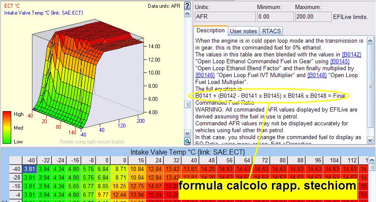Image resolution: width=376 pixels, height=202 pixels.
Task: Click the magnifier icon below the 3D chart
Action: (x=188, y=141)
